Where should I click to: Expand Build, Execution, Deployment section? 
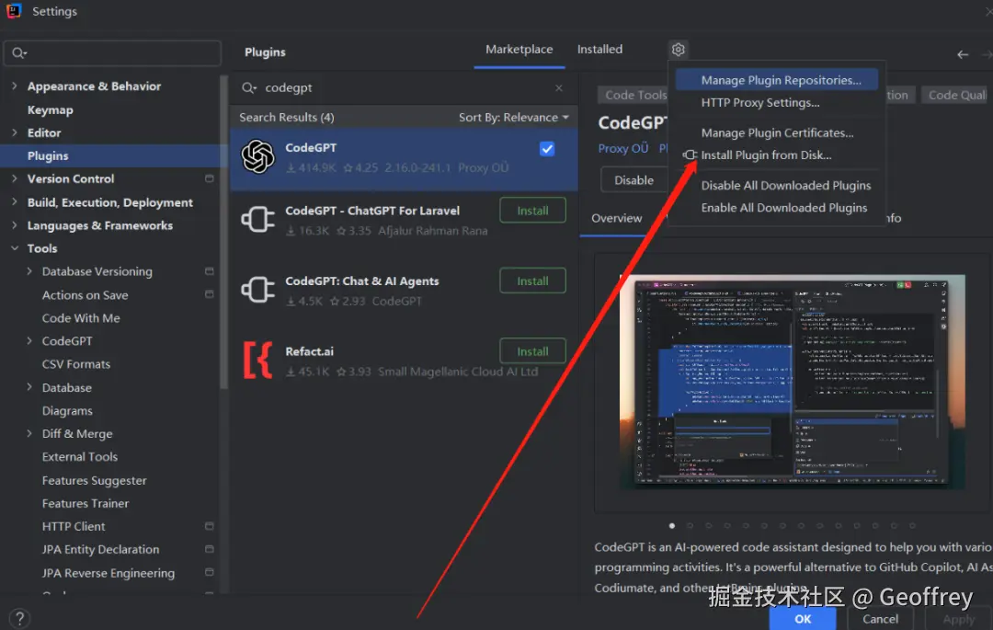click(x=14, y=202)
